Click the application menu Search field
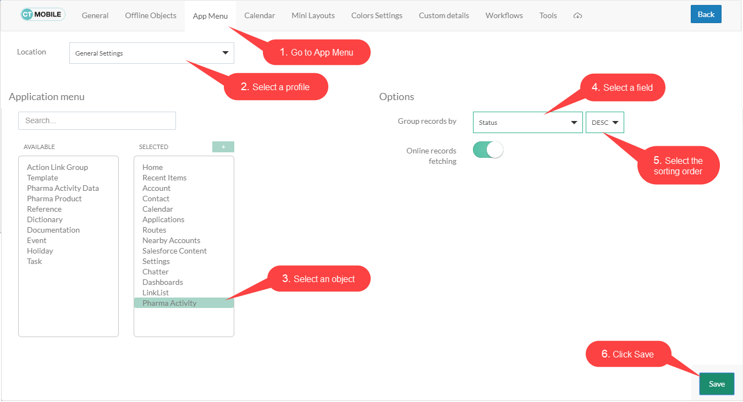 click(x=97, y=120)
